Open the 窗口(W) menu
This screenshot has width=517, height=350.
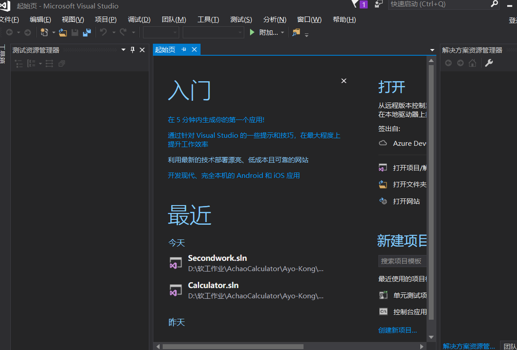[309, 20]
